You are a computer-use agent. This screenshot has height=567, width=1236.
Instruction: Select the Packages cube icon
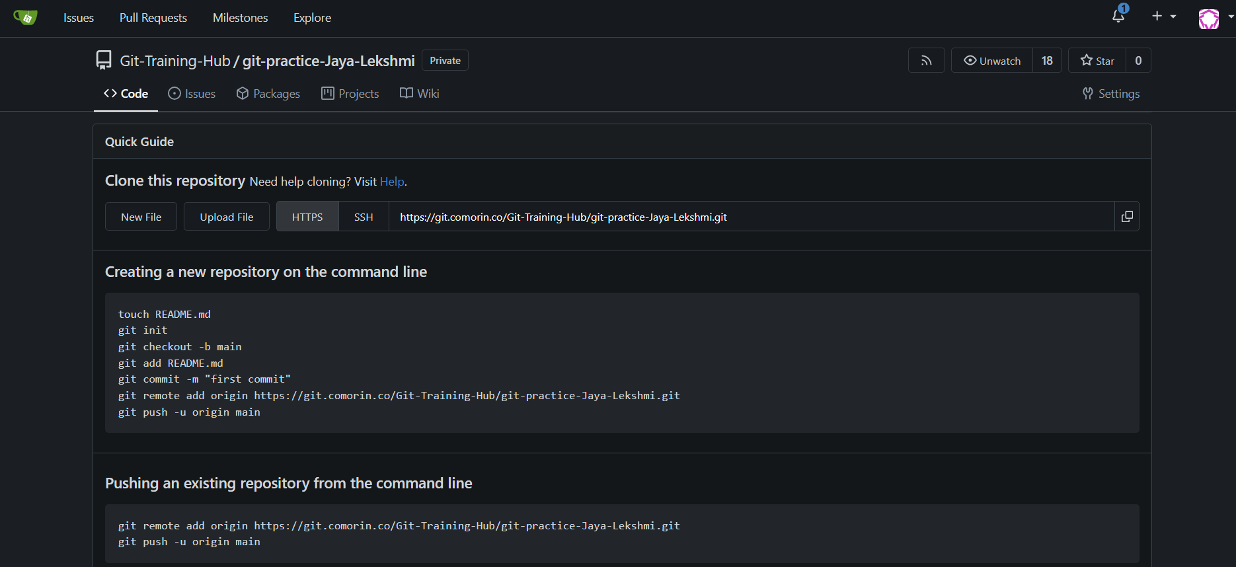243,93
